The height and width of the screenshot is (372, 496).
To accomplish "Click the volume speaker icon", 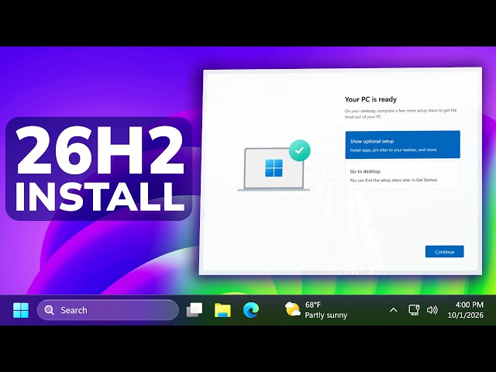I will tap(432, 310).
